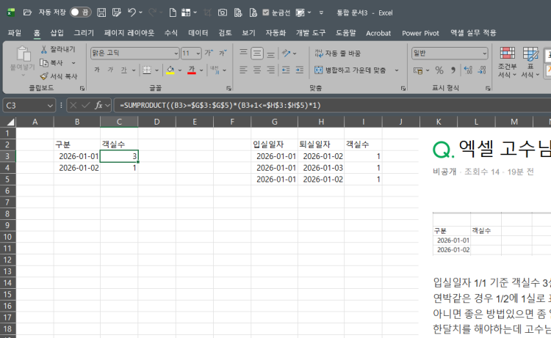This screenshot has height=338, width=551.
Task: Open the font color dropdown arrow
Action: pos(201,70)
